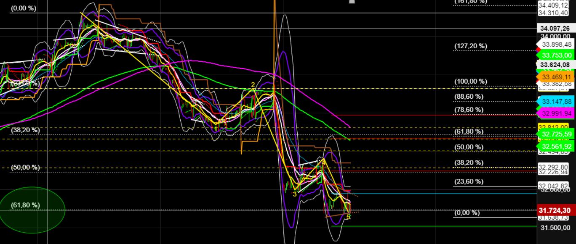
Task: Click the red 31.724,30 current price marker
Action: (x=555, y=209)
